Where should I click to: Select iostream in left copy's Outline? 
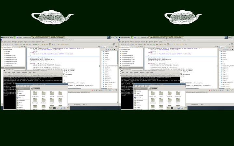pyautogui.click(x=107, y=60)
